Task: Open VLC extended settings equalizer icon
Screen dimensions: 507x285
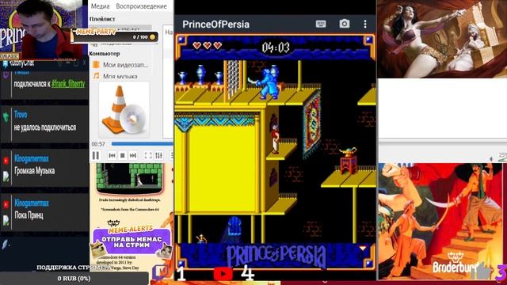Action: point(158,156)
